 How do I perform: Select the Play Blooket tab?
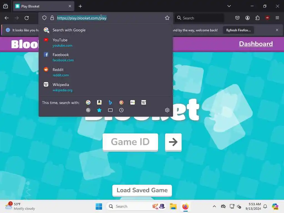tap(44, 6)
